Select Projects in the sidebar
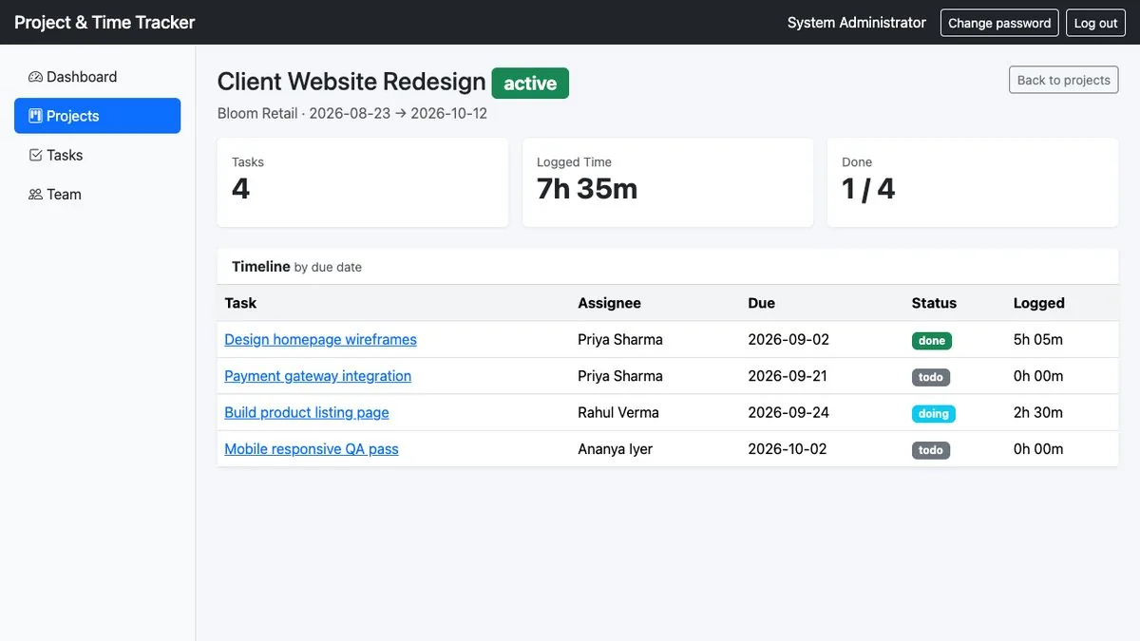Screen dimensions: 1140x641 (x=97, y=116)
